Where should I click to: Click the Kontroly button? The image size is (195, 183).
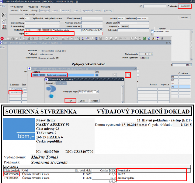162,29
